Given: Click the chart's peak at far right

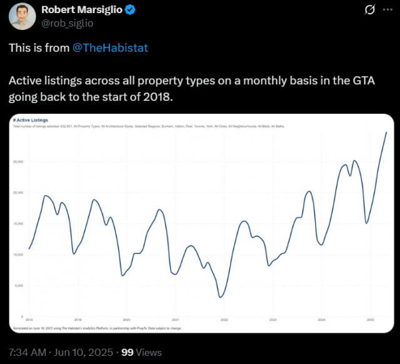Looking at the screenshot, I should (x=386, y=133).
